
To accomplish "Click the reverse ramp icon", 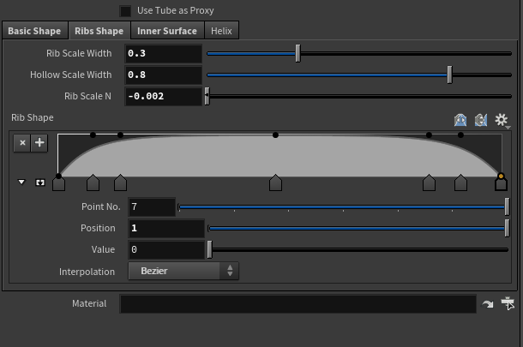I will (x=481, y=121).
